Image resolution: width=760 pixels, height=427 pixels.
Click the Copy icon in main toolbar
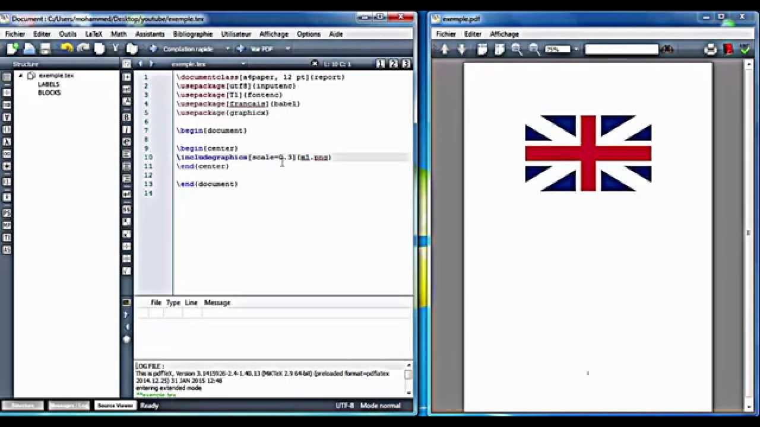click(100, 49)
